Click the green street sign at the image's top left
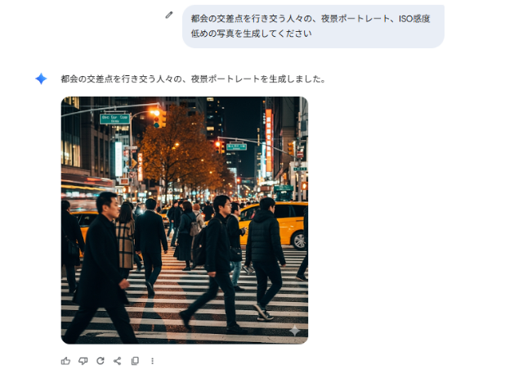 point(114,119)
